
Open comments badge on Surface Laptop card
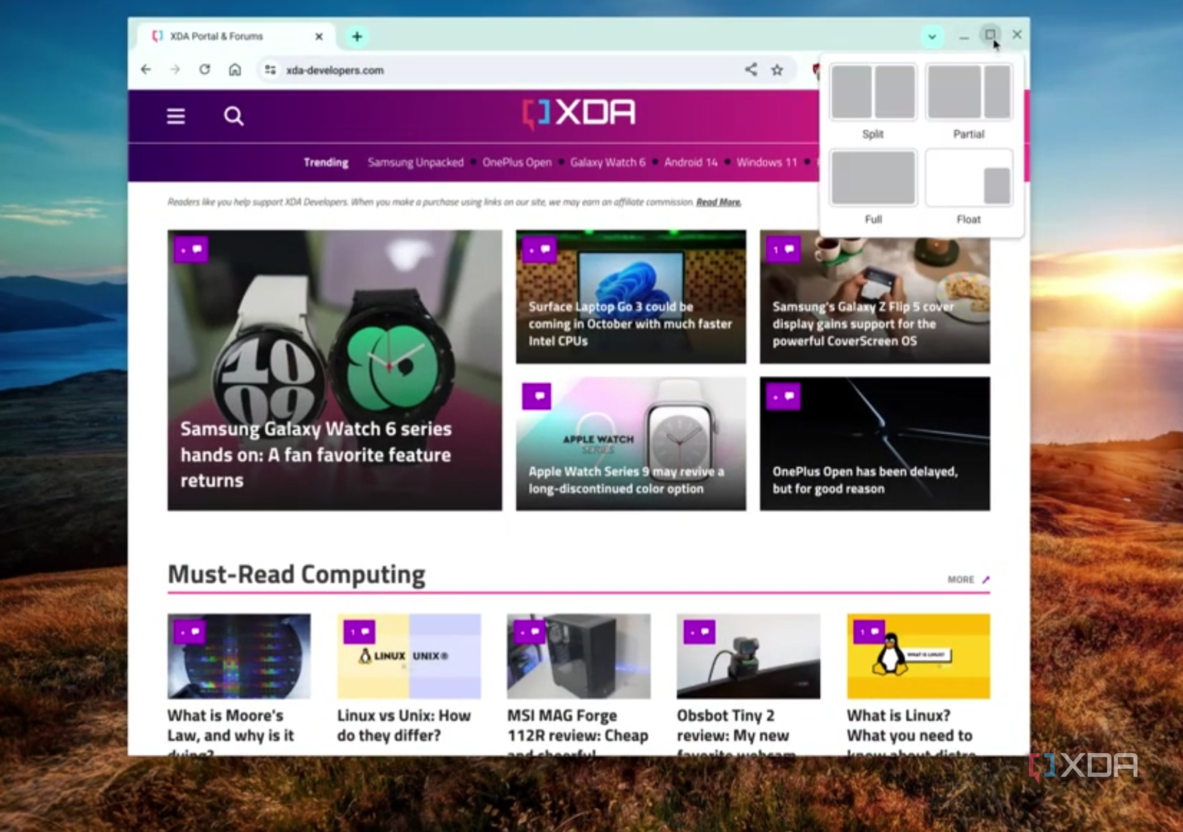point(539,250)
